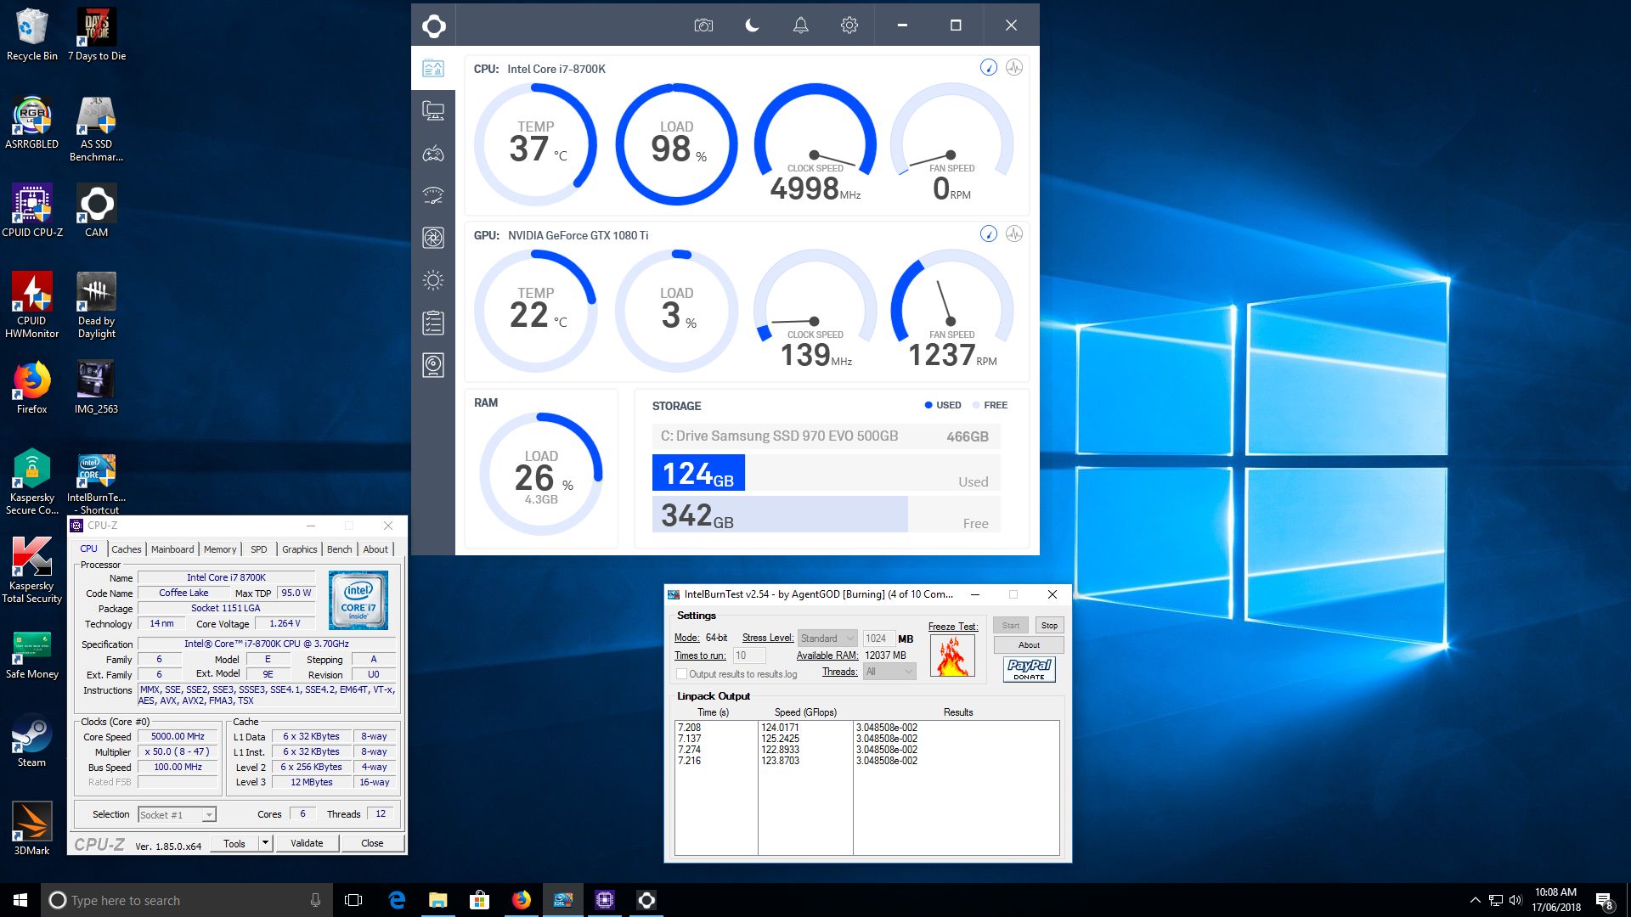Open ASRRGBLED desktop icon
Screen dimensions: 1631x917
point(32,123)
